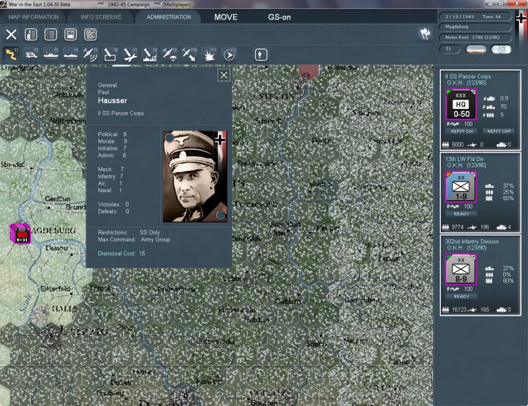The height and width of the screenshot is (406, 528).
Task: Select the F2 rail transport mode icon
Action: [31, 54]
